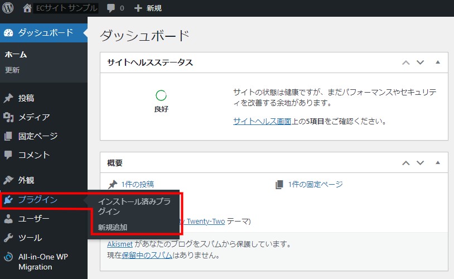
Task: Open the 更新 submenu under dashboard
Action: click(x=12, y=70)
